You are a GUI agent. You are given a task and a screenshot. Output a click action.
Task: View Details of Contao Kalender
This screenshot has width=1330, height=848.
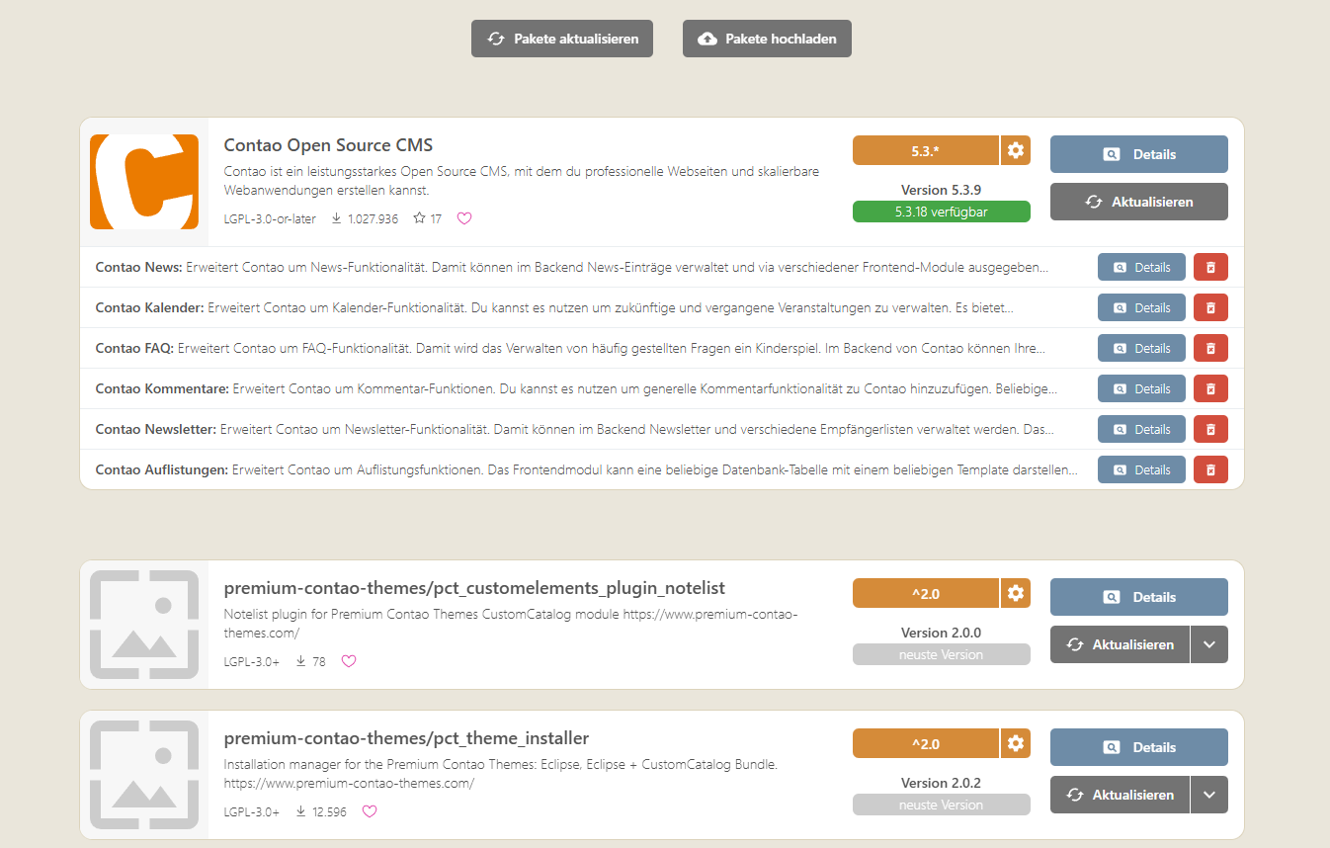point(1141,307)
